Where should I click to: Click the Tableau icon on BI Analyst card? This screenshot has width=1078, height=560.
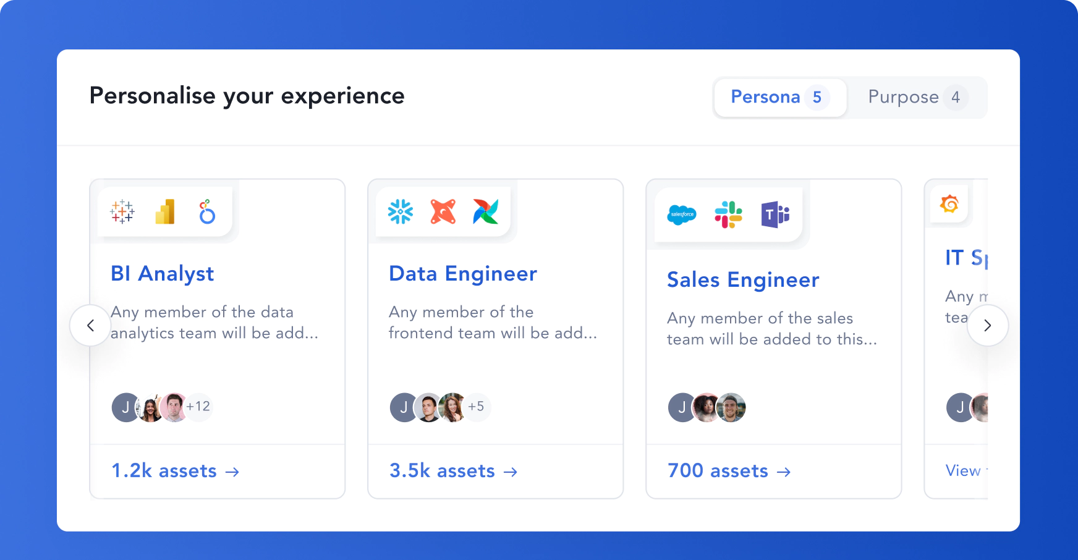pyautogui.click(x=122, y=211)
